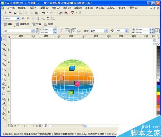
Task: Open the 效果 (Effects) menu
Action: coord(67,8)
